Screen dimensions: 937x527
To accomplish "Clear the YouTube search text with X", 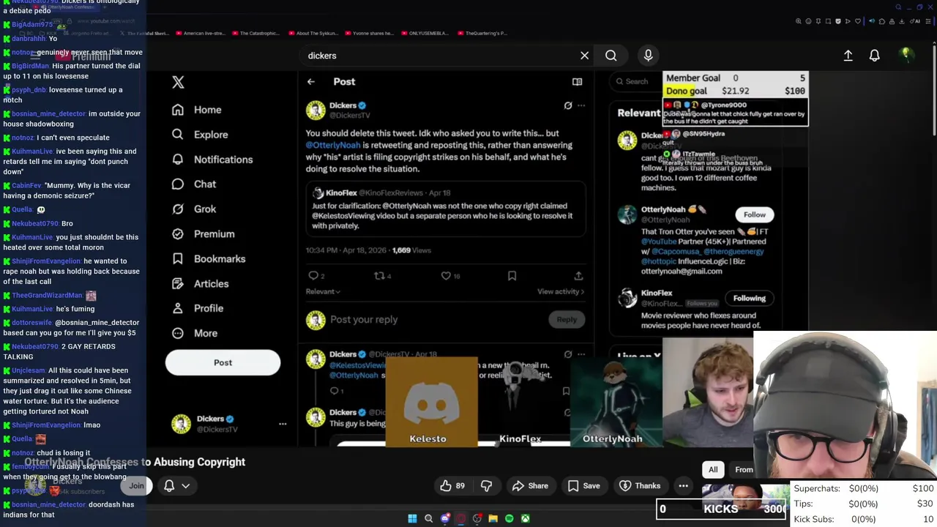I will 584,56.
